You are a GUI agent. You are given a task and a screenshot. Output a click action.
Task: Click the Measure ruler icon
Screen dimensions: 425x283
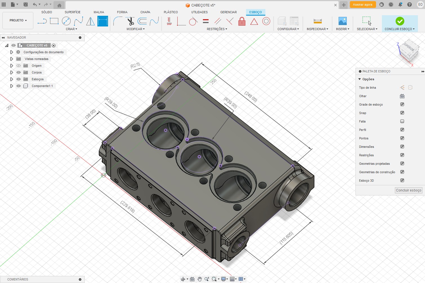click(x=317, y=21)
